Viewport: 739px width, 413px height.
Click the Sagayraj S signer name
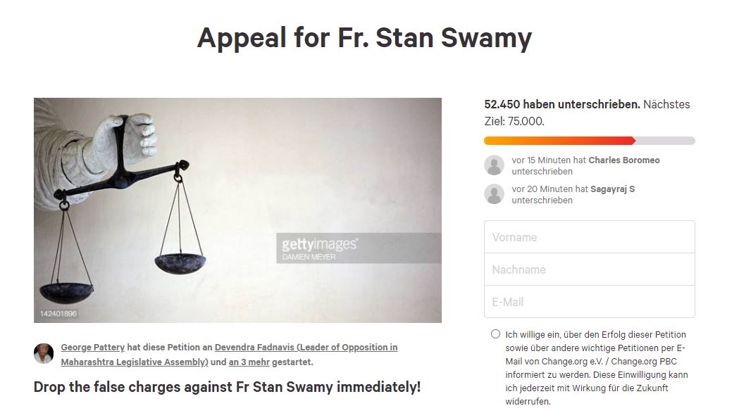tap(612, 189)
